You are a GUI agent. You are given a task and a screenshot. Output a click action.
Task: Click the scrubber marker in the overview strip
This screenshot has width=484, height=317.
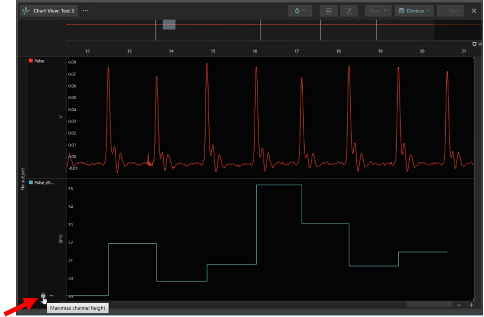[169, 24]
